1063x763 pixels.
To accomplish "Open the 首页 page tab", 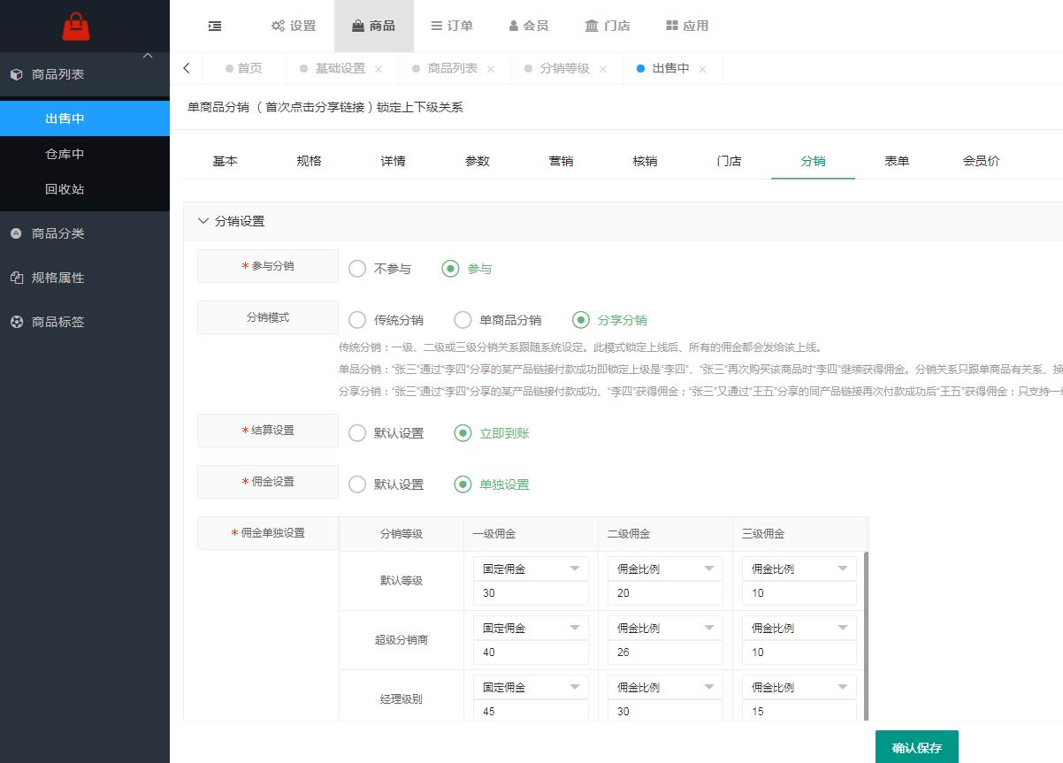I will [243, 68].
